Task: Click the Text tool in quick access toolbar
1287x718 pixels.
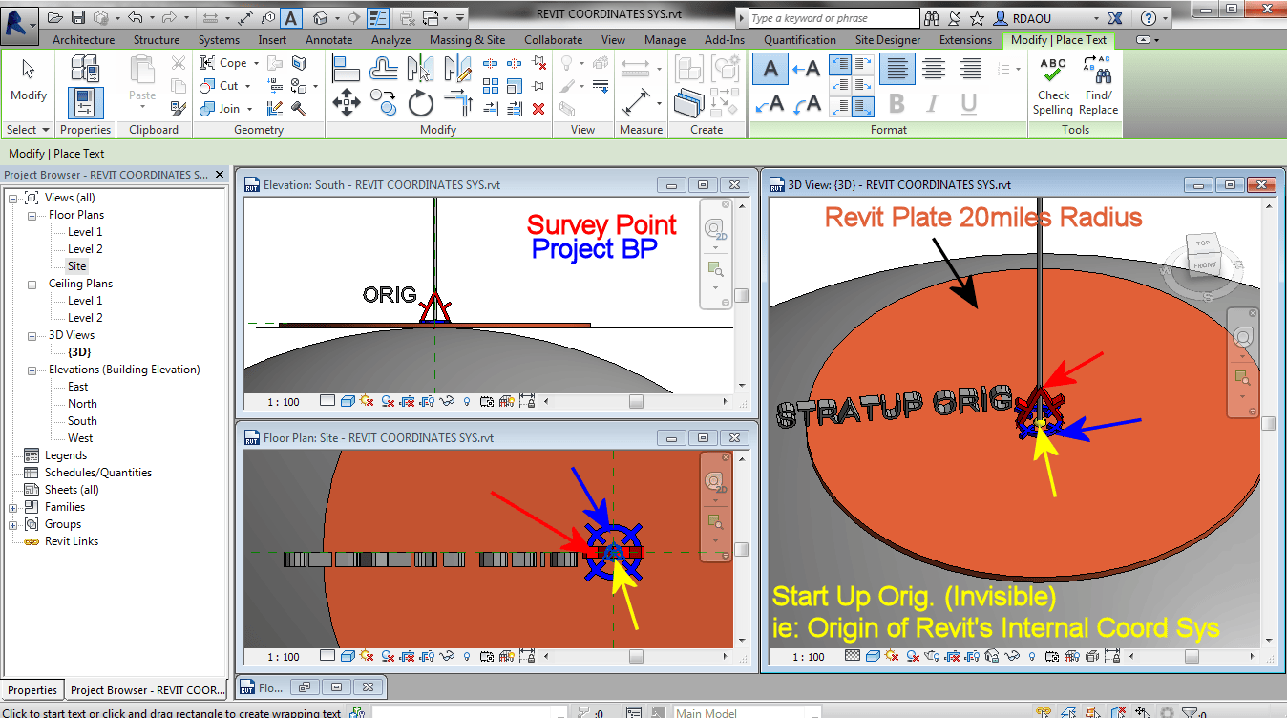Action: pos(292,18)
